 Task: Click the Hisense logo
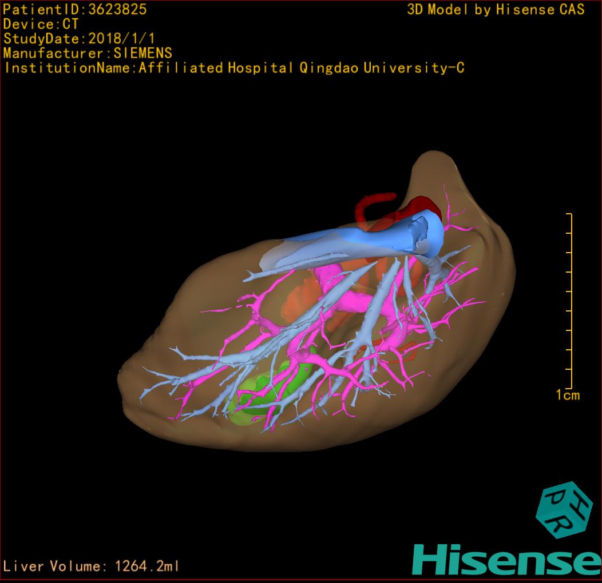click(x=507, y=560)
